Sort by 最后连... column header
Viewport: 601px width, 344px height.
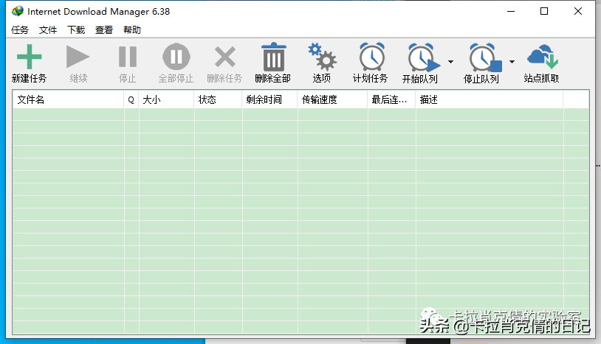click(391, 99)
